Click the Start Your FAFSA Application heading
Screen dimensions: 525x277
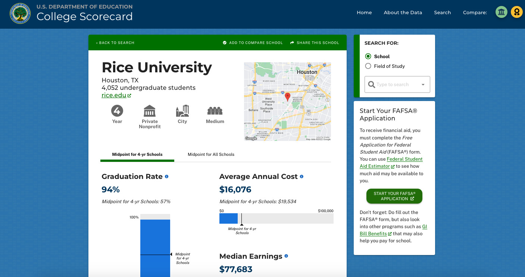388,114
